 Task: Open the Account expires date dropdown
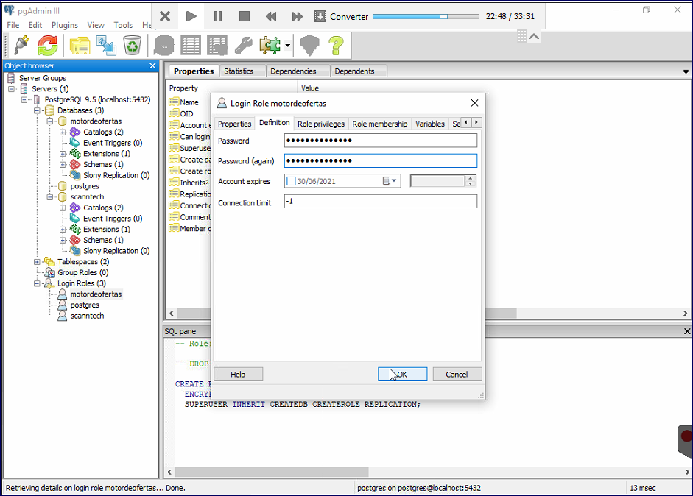coord(390,181)
